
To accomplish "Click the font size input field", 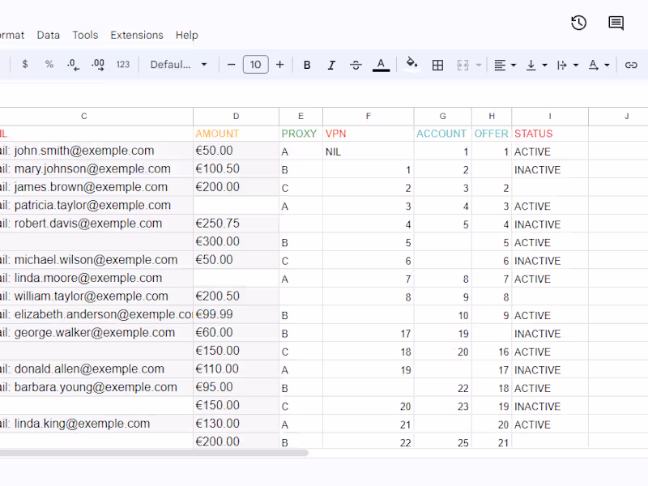I will tap(256, 65).
